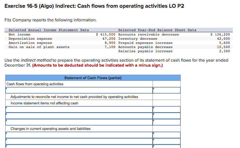Click amount field directly above the 'Changes in current' row
The image size is (240, 148).
(166, 122)
